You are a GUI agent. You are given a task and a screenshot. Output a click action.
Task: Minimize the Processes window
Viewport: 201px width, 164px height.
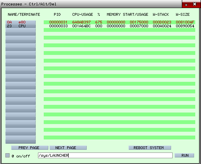186,5
